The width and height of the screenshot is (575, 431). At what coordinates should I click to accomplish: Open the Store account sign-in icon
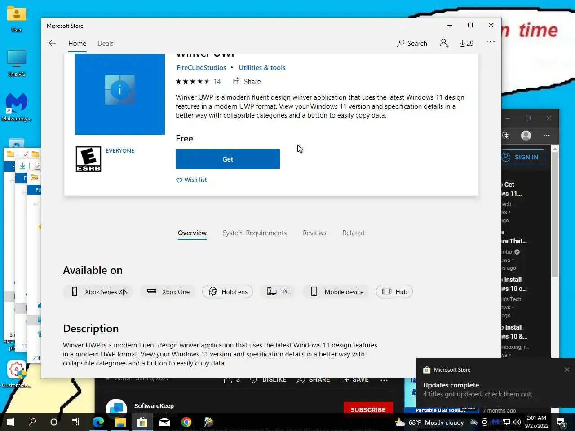pos(444,43)
